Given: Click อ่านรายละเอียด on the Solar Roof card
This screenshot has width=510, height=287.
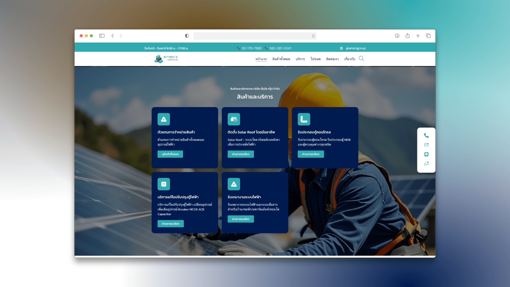Looking at the screenshot, I should pos(241,154).
